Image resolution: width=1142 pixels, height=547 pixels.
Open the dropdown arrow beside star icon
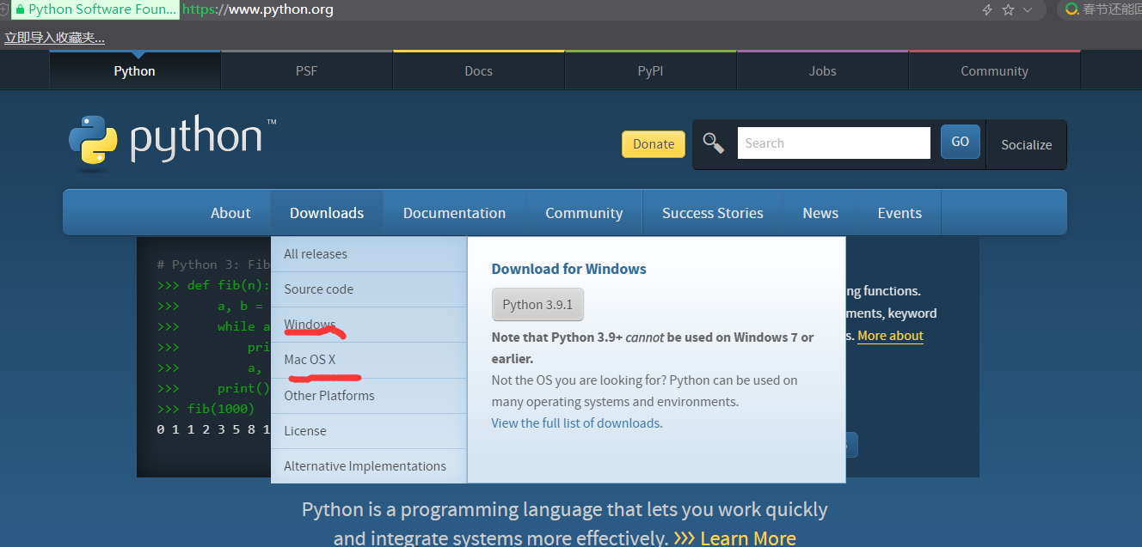pyautogui.click(x=1027, y=9)
